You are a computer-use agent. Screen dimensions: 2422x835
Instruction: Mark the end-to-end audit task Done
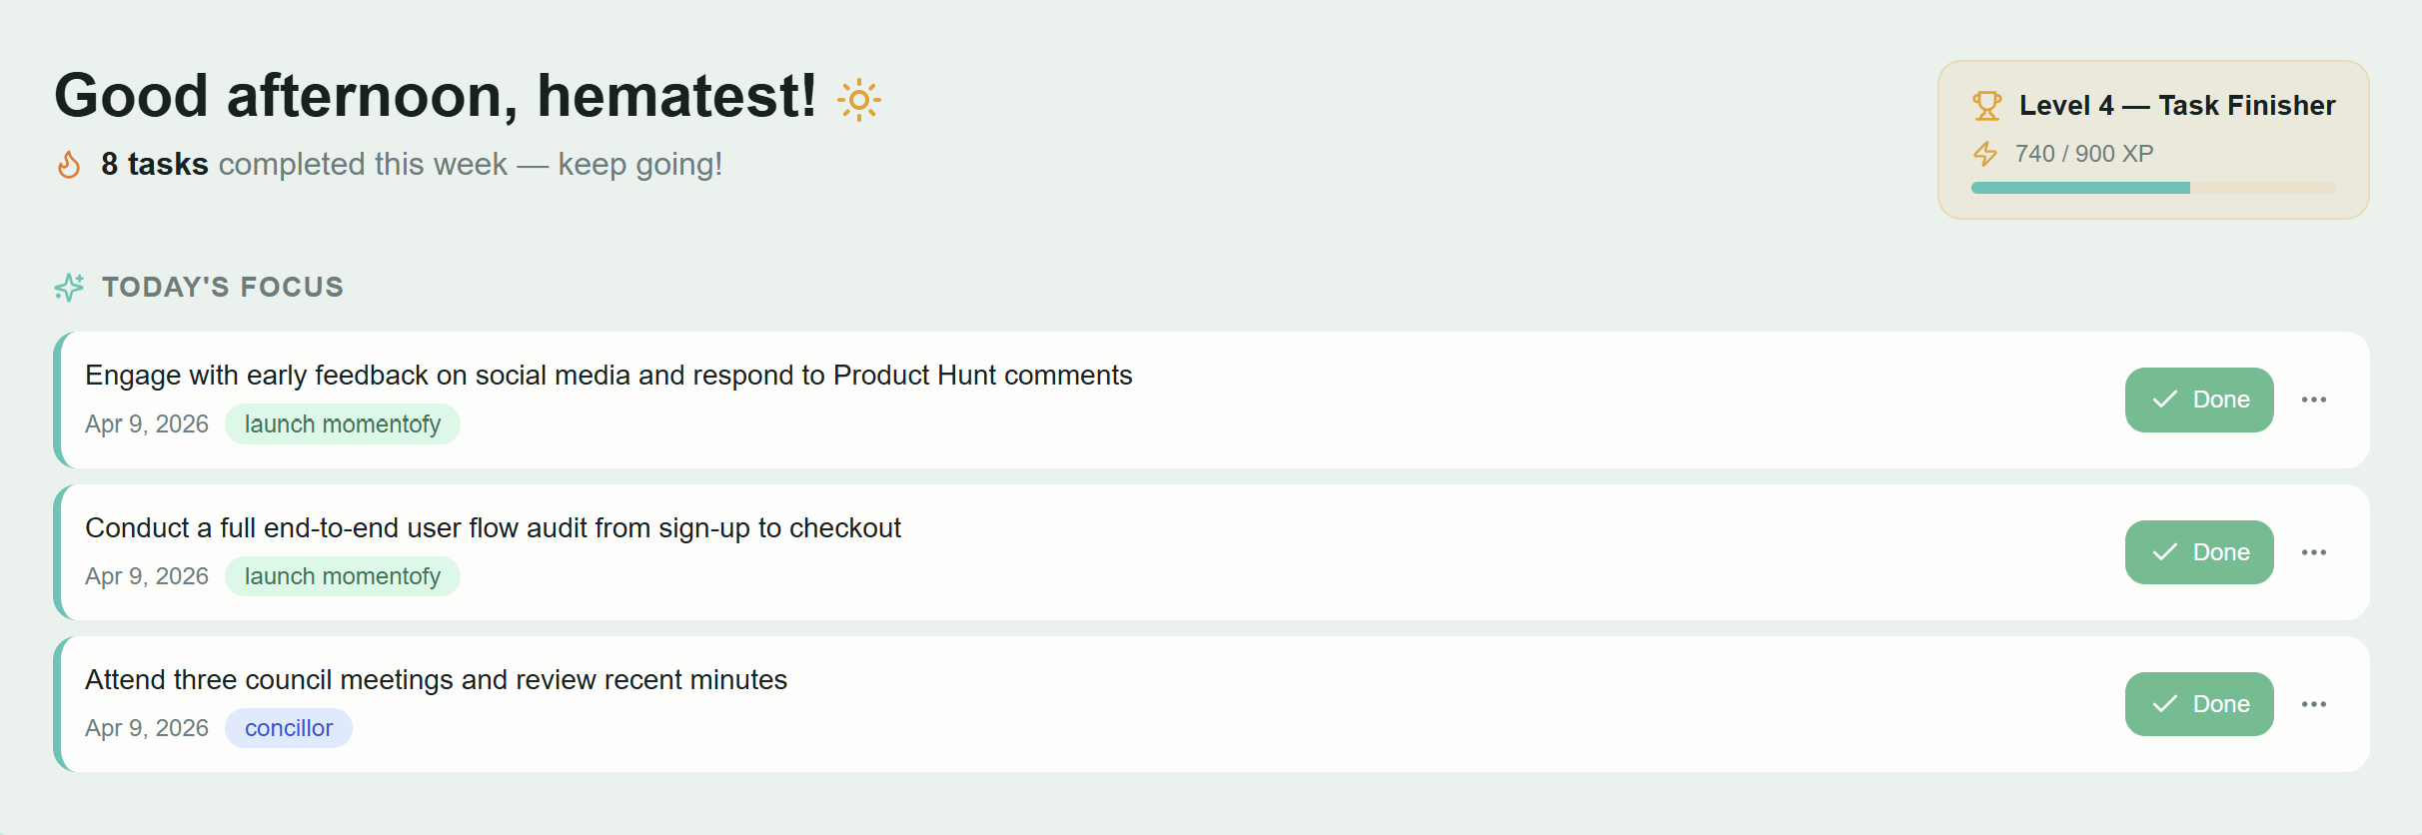coord(2198,552)
